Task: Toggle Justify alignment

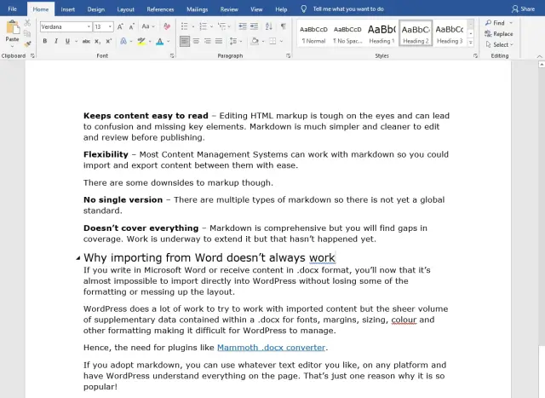Action: (219, 42)
